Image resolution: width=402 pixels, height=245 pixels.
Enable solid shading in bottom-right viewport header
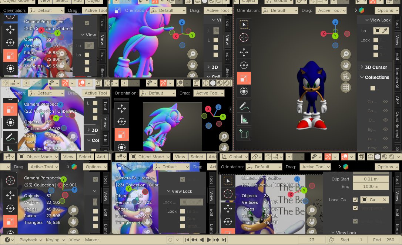coord(378,157)
